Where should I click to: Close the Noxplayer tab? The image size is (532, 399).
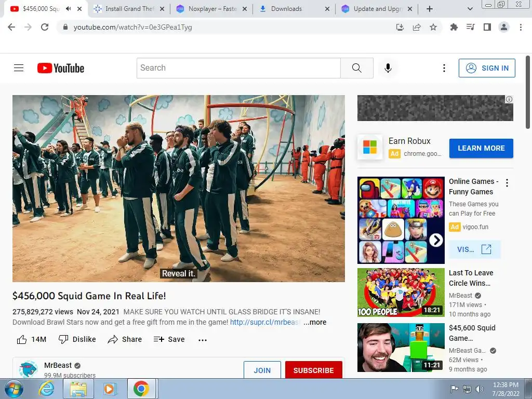coord(245,9)
